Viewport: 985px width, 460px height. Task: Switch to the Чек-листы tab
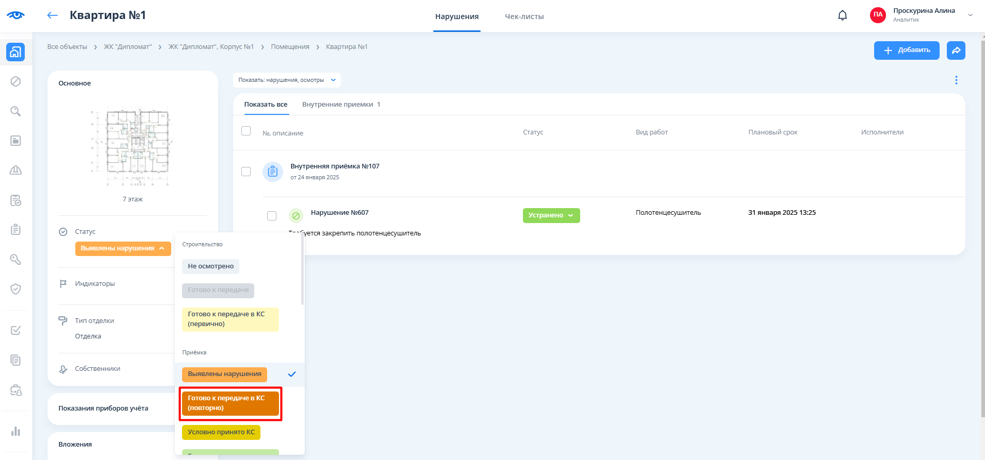tap(524, 16)
